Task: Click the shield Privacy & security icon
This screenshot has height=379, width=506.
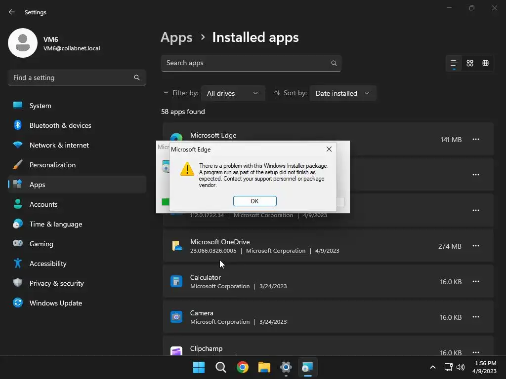Action: 18,283
